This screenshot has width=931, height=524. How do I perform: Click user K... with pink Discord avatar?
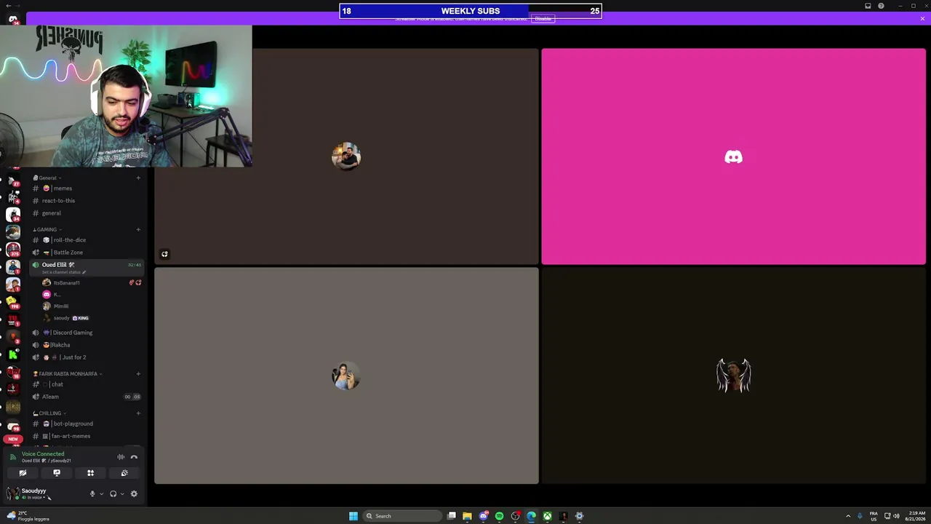click(x=92, y=295)
